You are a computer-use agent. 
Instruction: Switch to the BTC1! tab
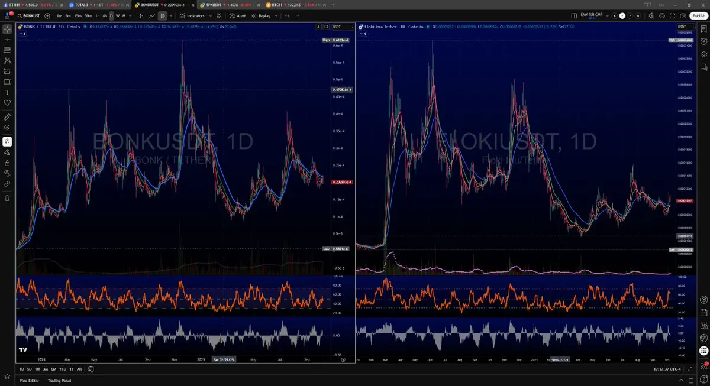click(294, 4)
